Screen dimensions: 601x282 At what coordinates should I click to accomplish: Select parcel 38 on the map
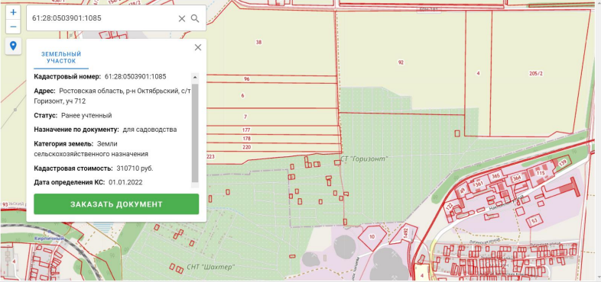[x=258, y=43]
